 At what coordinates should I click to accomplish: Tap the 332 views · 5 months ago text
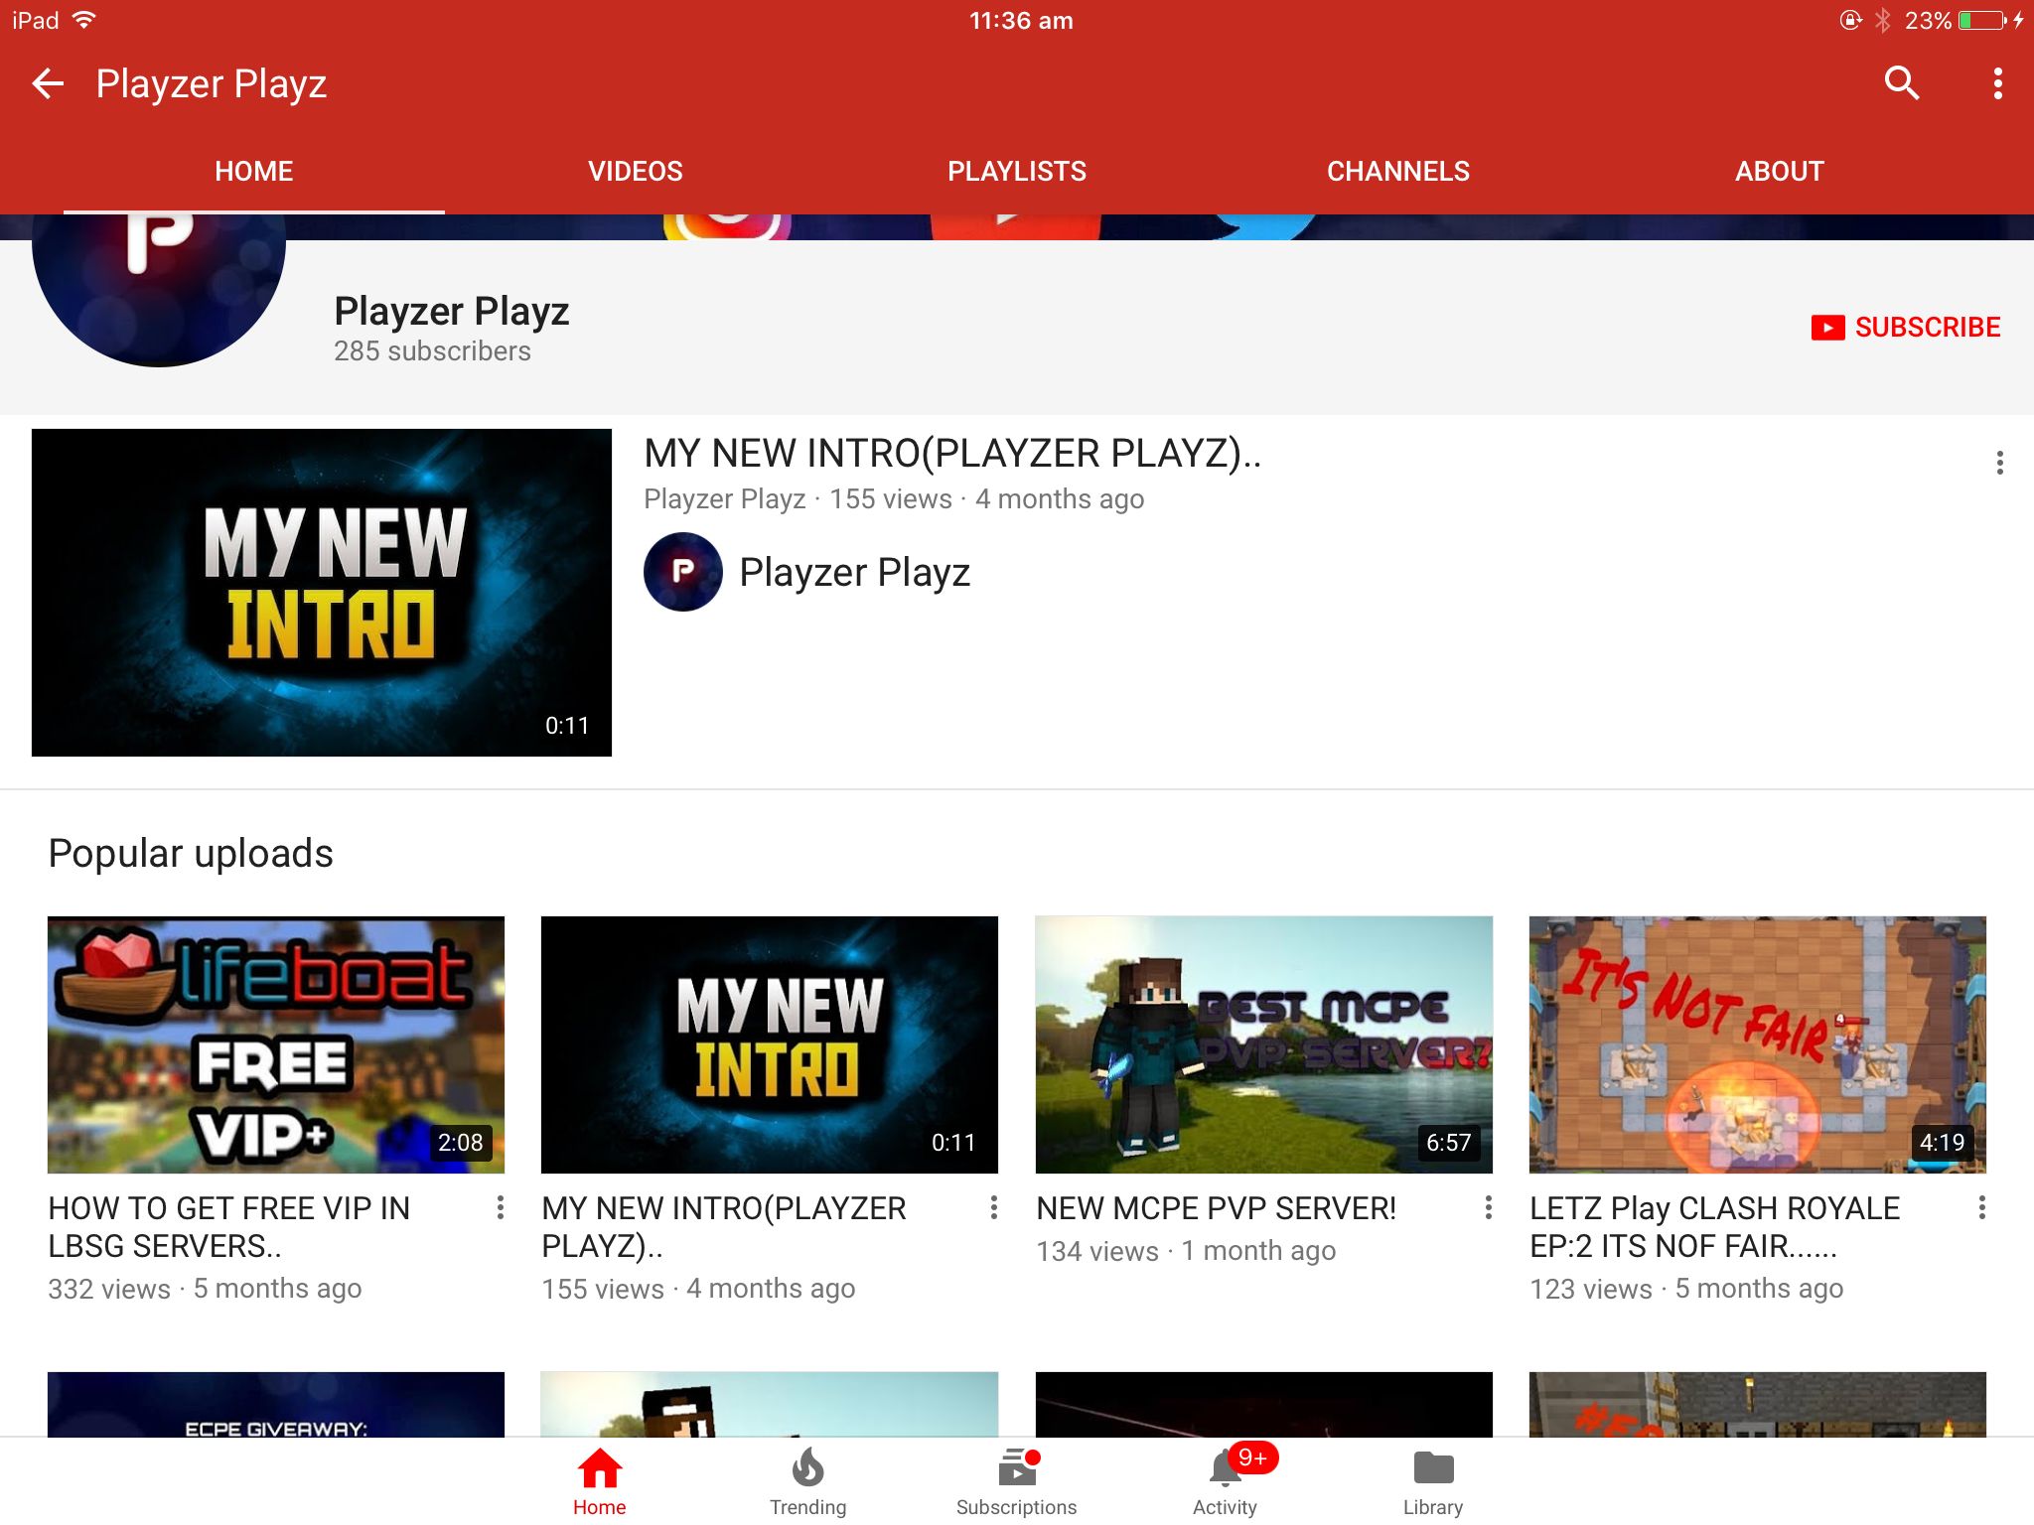pyautogui.click(x=205, y=1289)
